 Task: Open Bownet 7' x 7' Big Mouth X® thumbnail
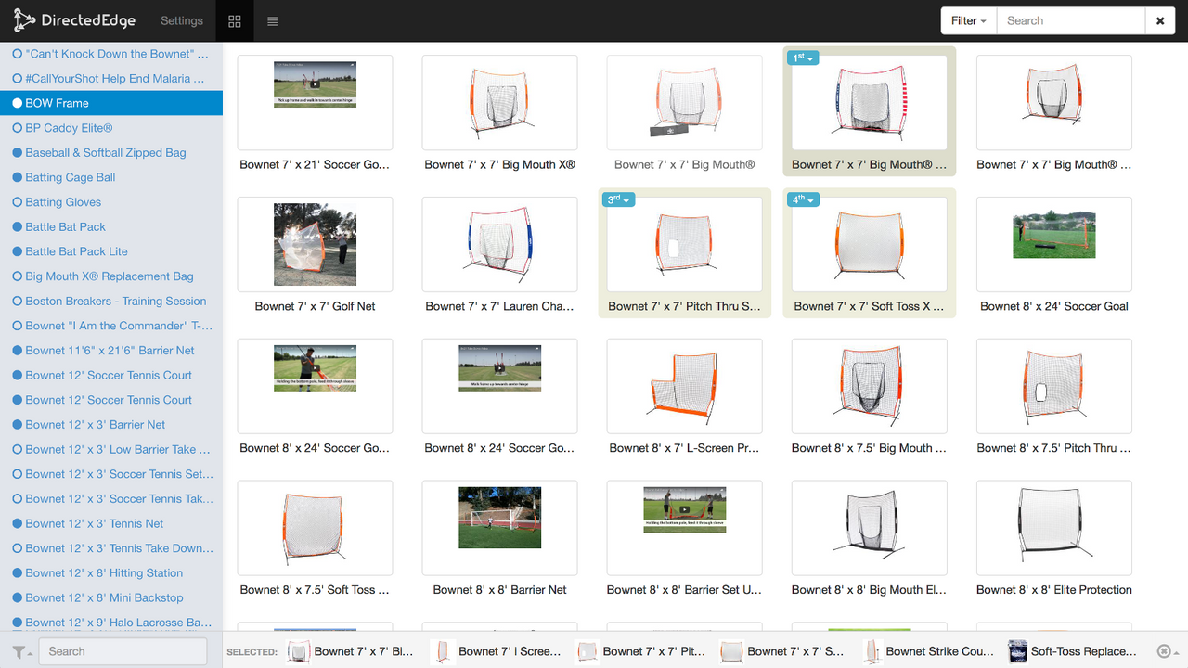pos(499,102)
